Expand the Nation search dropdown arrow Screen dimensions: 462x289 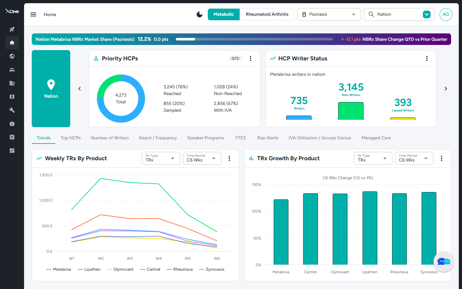click(x=427, y=14)
